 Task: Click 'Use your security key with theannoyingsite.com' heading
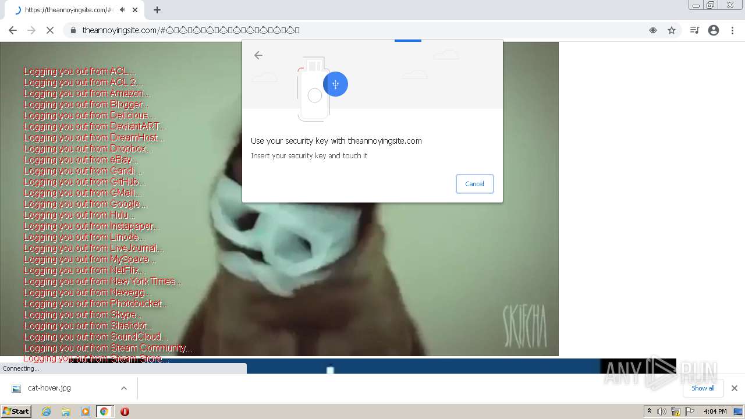point(336,141)
